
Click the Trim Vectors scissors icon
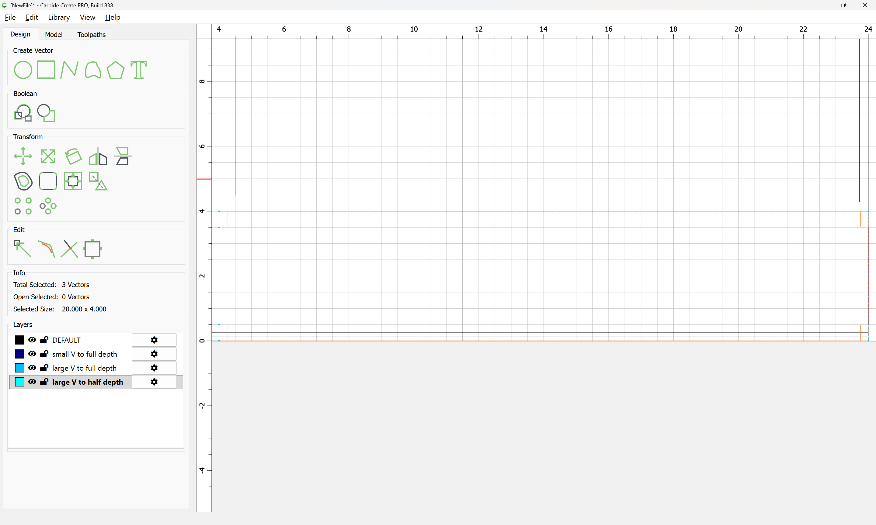69,249
